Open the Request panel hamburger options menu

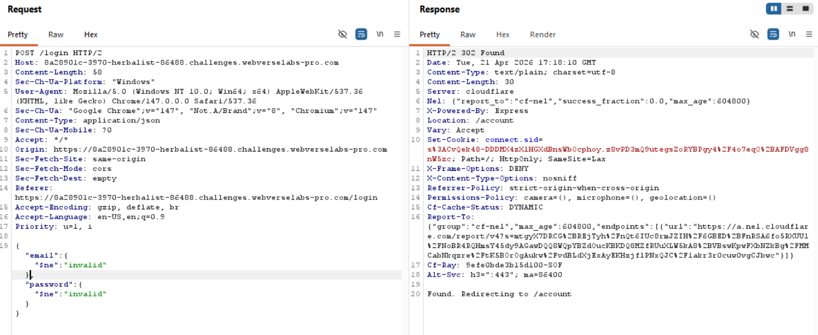tap(397, 34)
